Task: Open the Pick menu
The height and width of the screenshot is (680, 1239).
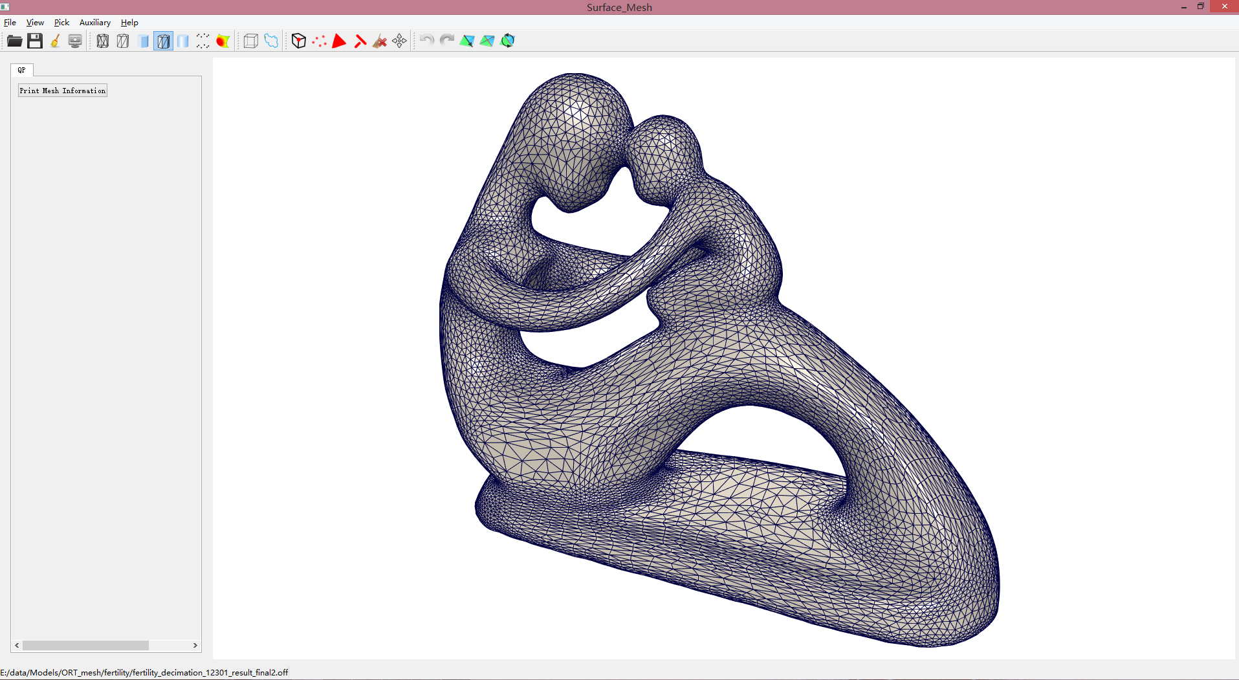Action: coord(61,23)
